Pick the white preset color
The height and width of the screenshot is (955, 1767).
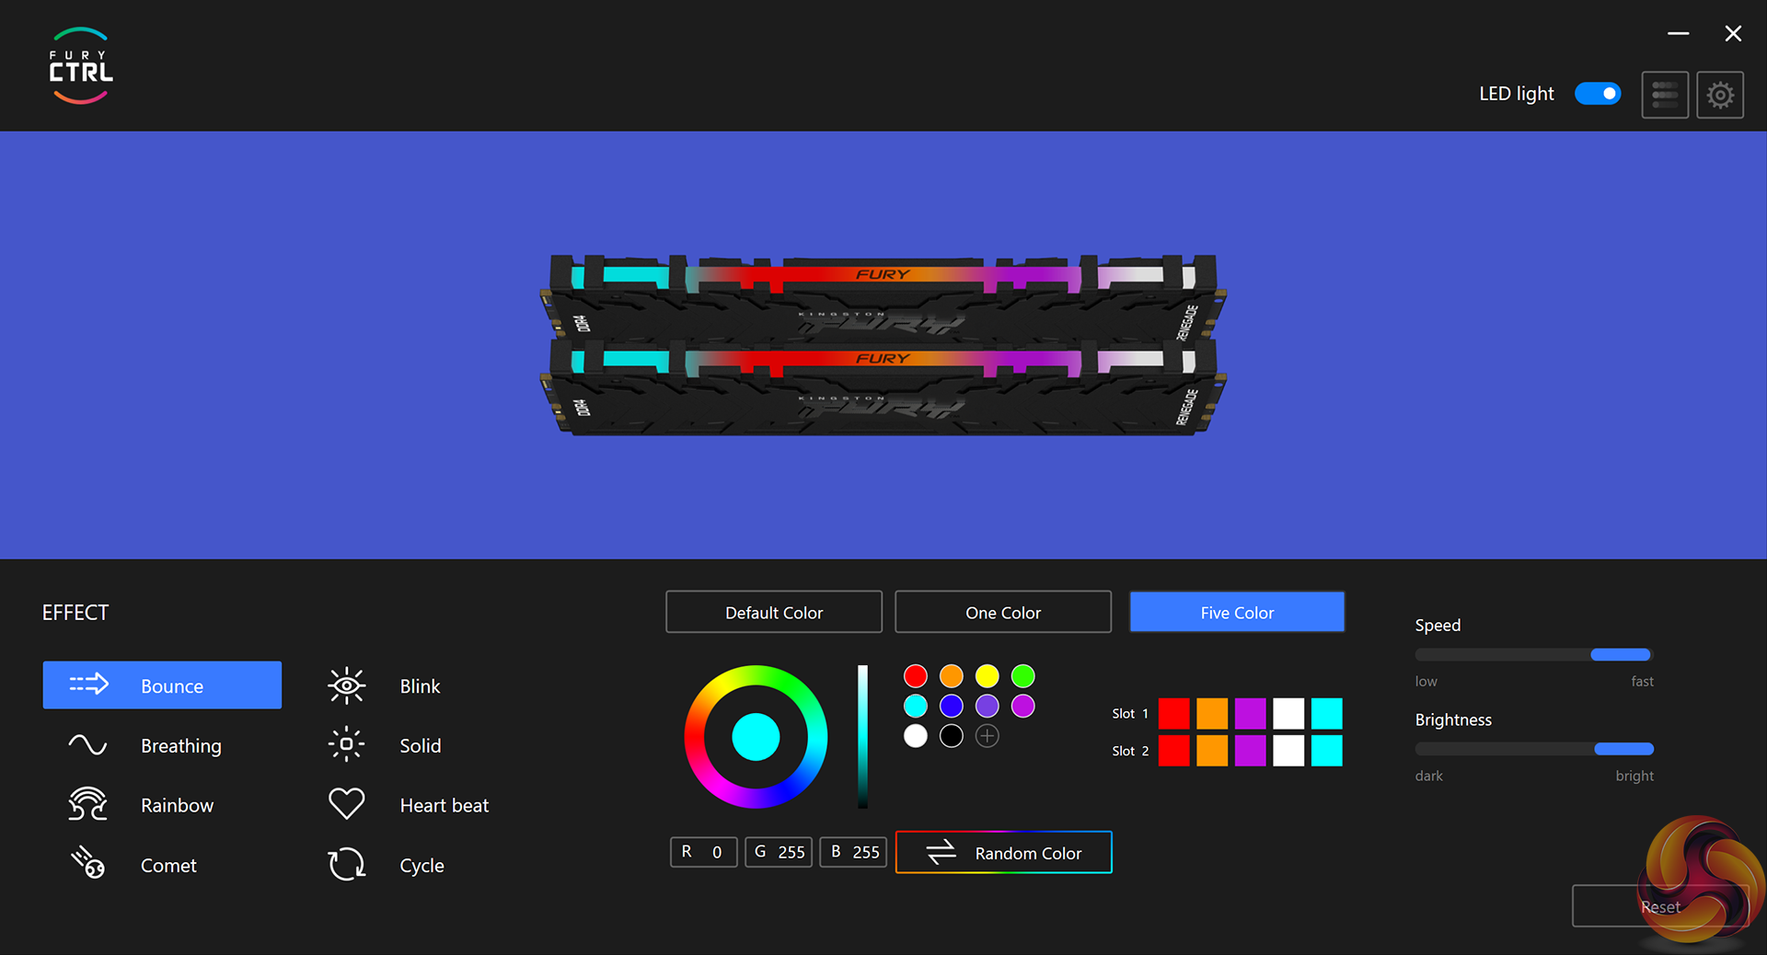point(916,736)
